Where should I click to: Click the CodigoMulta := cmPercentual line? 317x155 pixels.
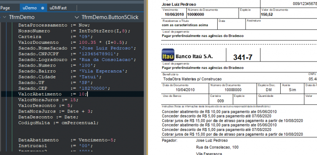58,123
